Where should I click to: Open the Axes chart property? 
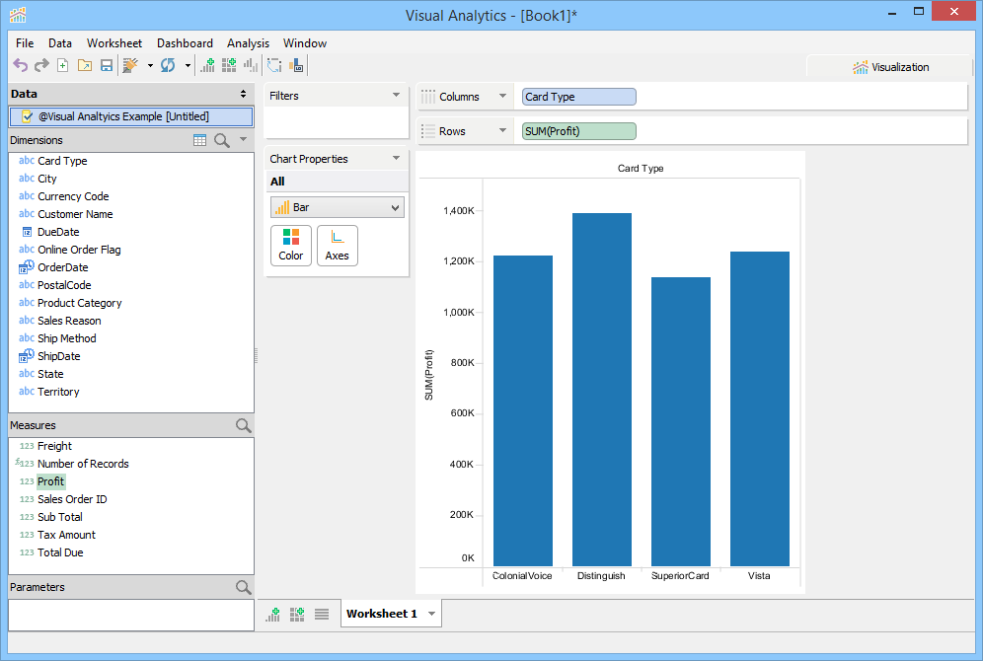338,246
